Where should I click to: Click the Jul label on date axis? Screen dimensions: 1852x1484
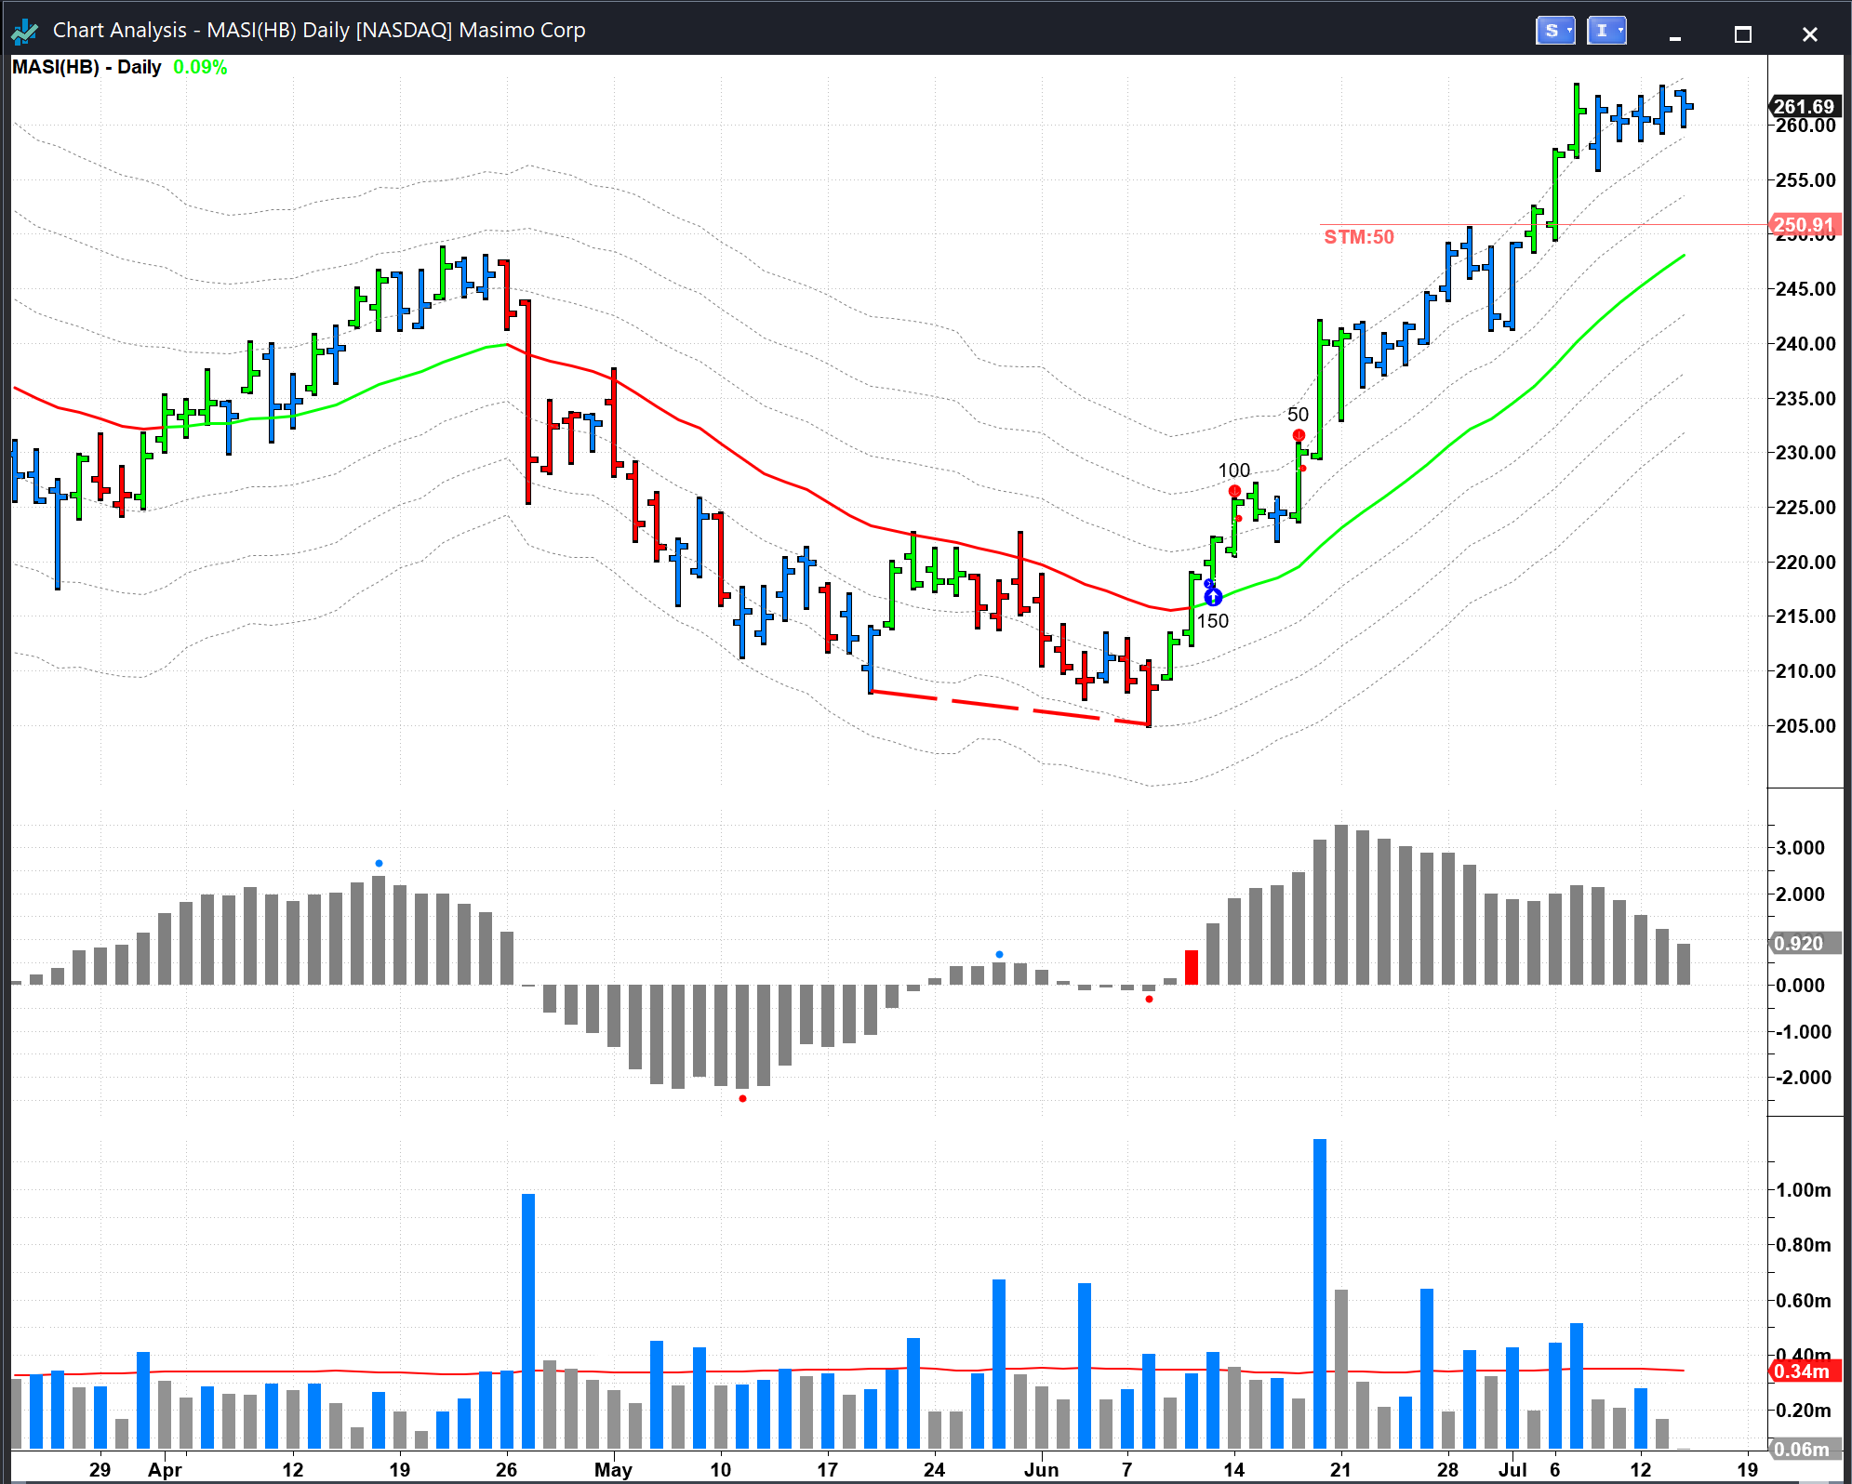pos(1512,1470)
